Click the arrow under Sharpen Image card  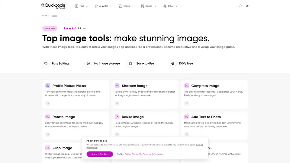click(117, 103)
